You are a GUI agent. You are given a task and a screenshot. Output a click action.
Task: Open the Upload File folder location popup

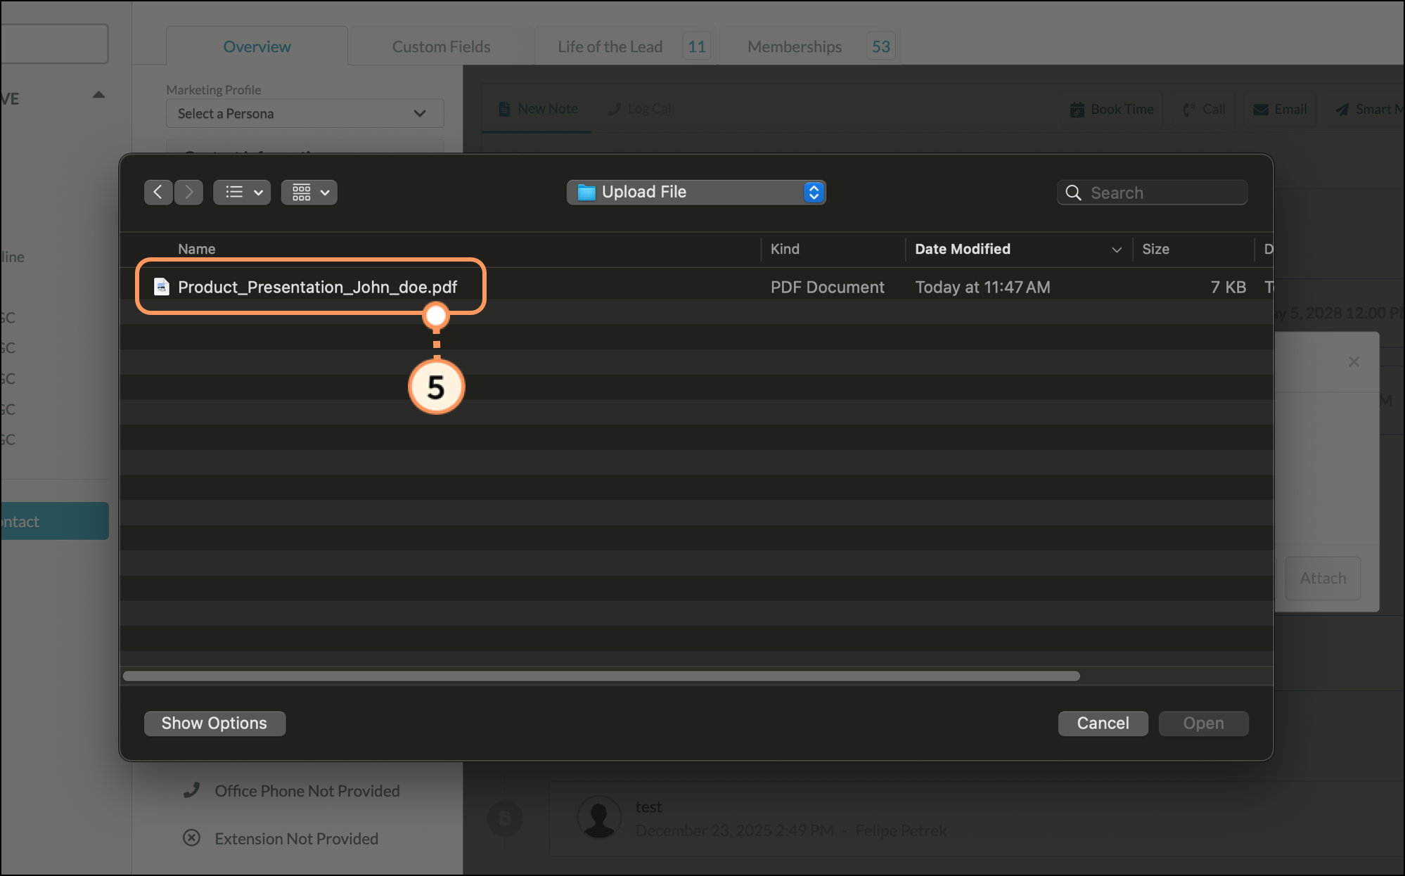pos(695,192)
